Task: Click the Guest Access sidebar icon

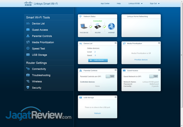Action: click(28, 30)
